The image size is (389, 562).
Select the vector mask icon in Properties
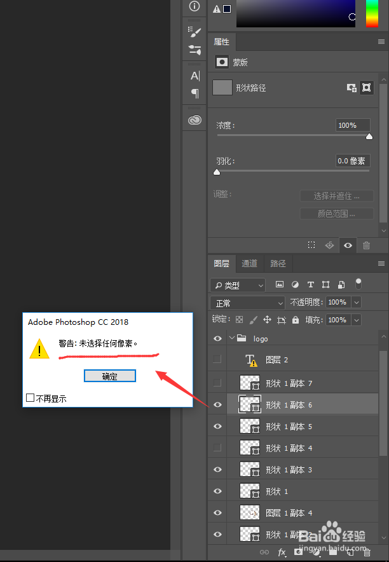366,88
